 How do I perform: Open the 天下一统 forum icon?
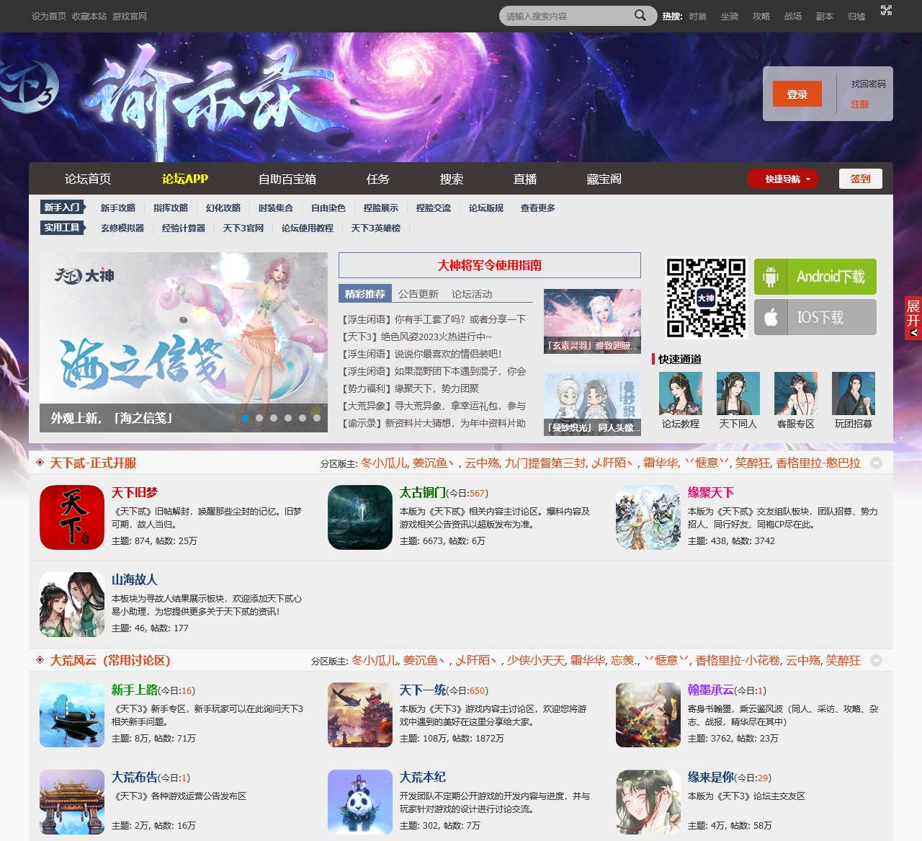(360, 715)
